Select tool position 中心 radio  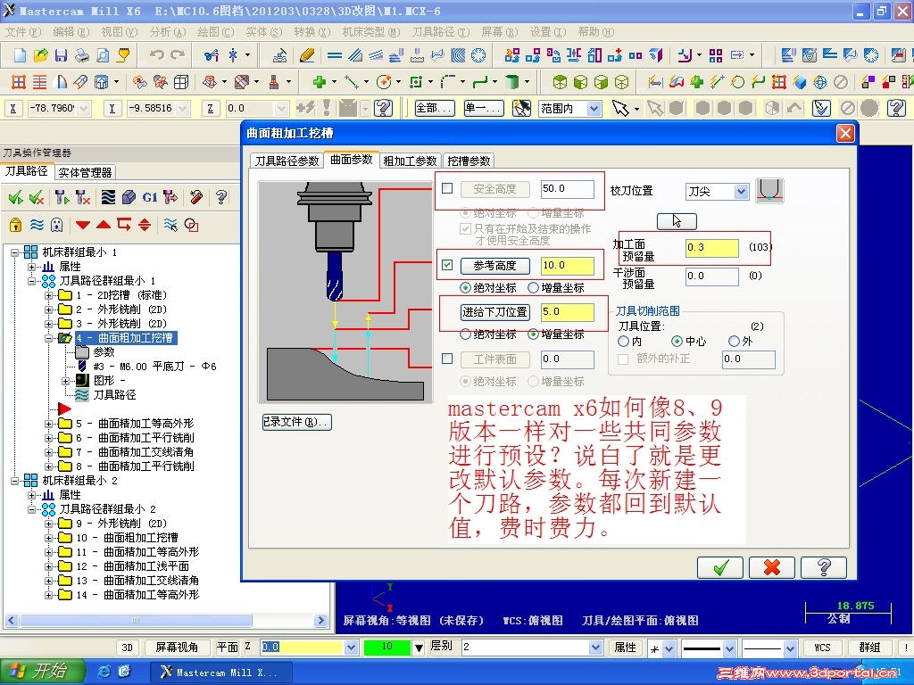click(677, 342)
